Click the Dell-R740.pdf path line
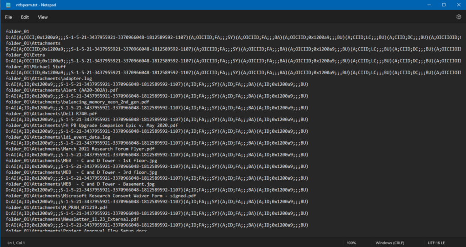 [x=51, y=114]
